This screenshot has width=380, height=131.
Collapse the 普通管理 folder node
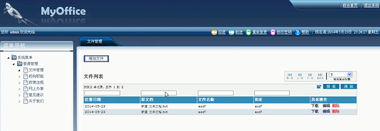pos(14,64)
